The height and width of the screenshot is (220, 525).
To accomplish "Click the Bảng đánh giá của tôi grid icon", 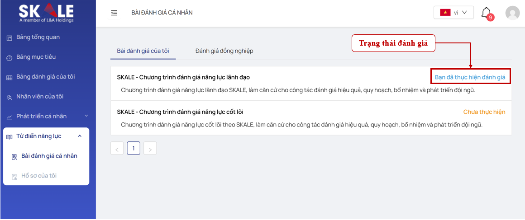I will [x=9, y=77].
